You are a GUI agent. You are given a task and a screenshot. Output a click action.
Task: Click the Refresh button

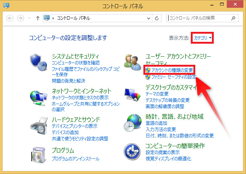pos(157,19)
